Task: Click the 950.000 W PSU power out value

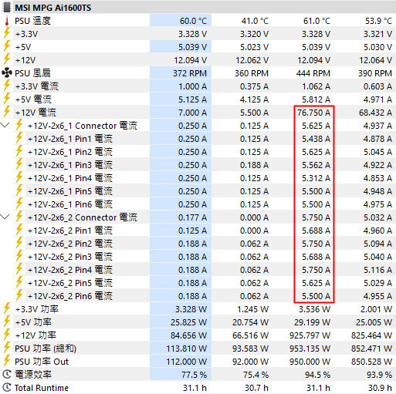Action: [x=310, y=362]
